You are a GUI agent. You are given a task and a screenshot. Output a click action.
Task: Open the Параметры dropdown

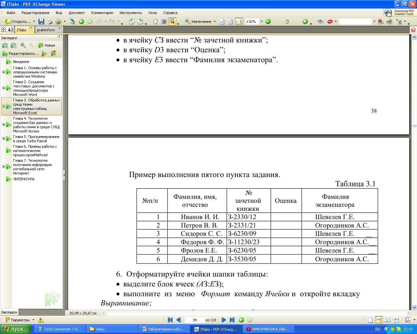(x=33, y=320)
